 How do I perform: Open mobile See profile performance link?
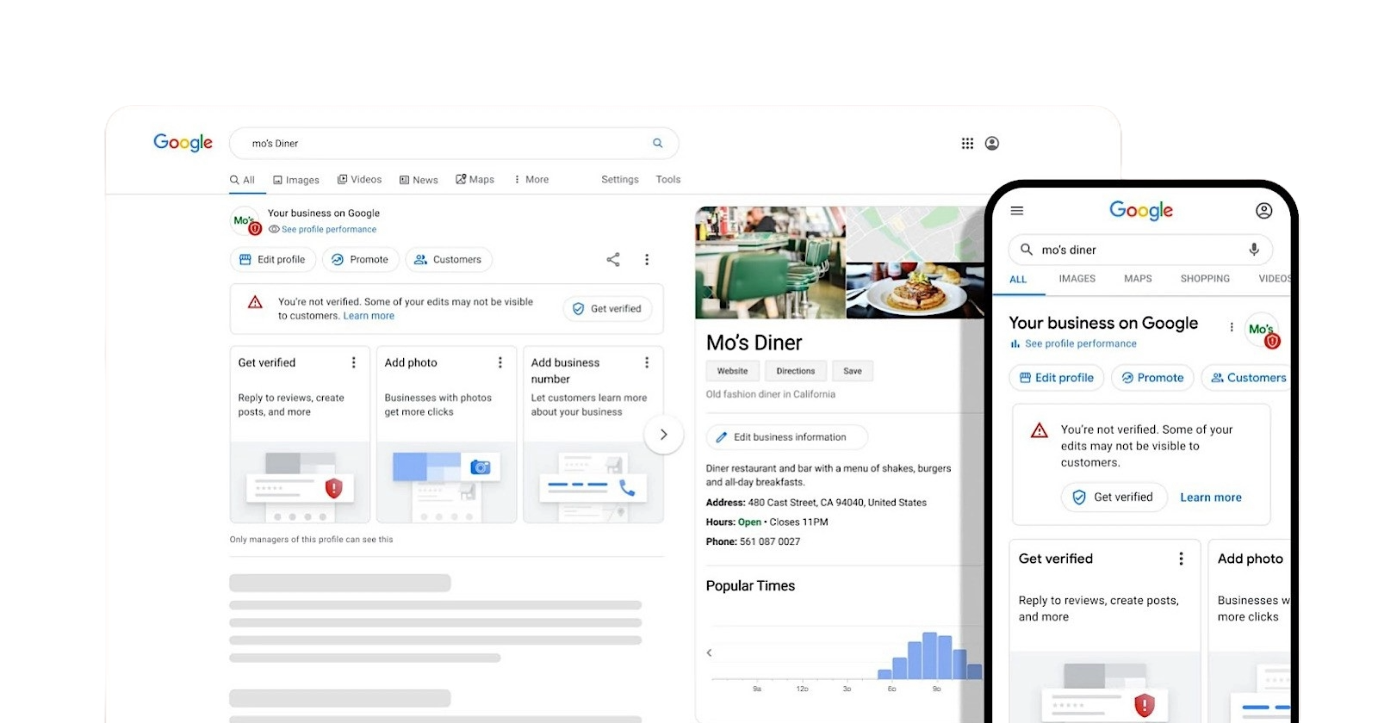click(x=1081, y=343)
